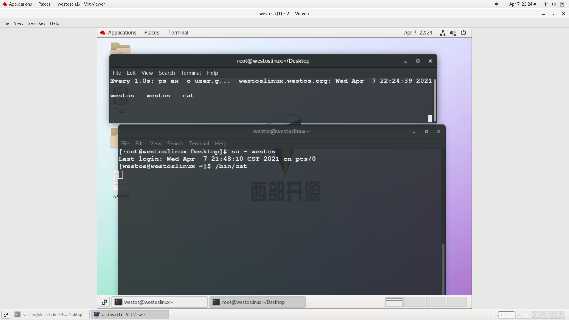Click host top bar clock Apr 7 22:24

coord(522,4)
